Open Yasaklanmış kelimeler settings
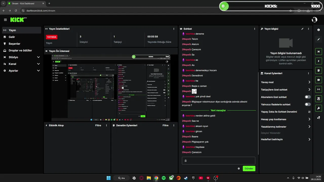 point(286,127)
